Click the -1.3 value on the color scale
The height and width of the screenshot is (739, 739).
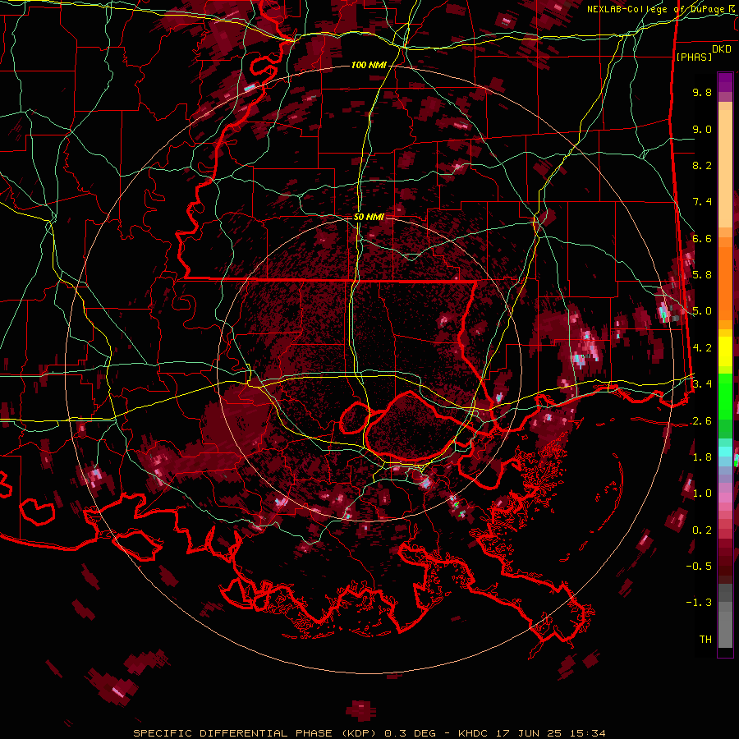[x=699, y=603]
